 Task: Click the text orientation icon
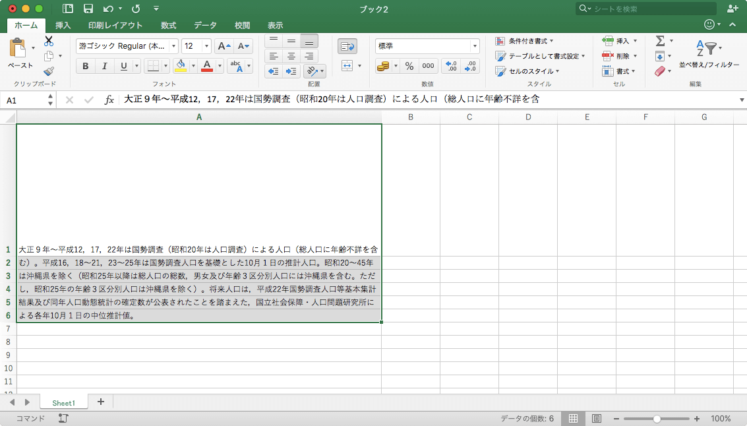tap(312, 71)
